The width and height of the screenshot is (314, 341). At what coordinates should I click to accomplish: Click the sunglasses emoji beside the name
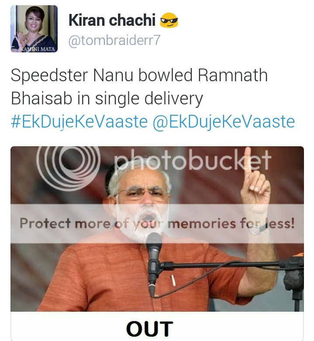[169, 20]
